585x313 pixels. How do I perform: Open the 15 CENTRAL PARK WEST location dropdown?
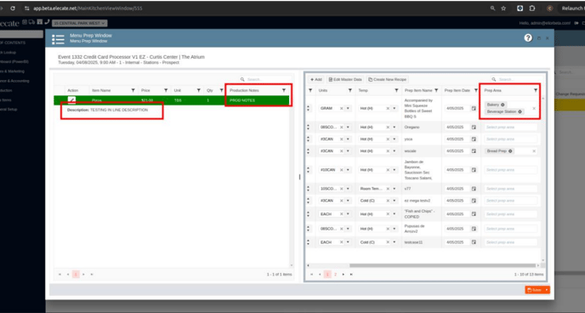click(79, 23)
